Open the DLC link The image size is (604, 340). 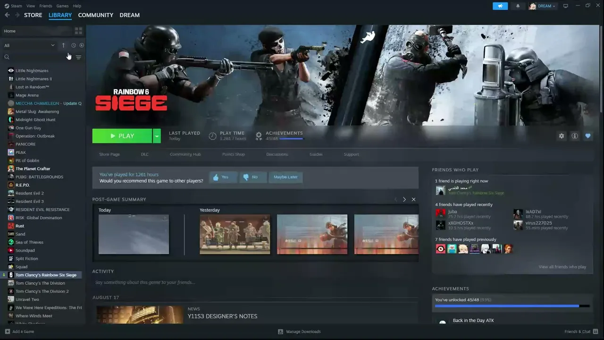pyautogui.click(x=144, y=154)
